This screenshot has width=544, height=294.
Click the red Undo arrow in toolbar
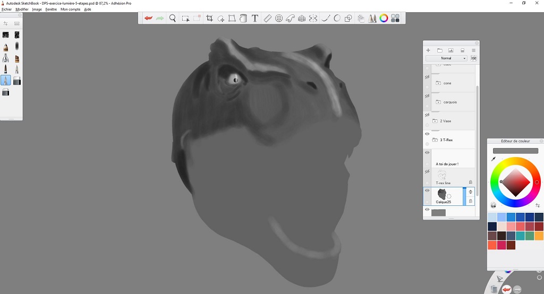148,18
